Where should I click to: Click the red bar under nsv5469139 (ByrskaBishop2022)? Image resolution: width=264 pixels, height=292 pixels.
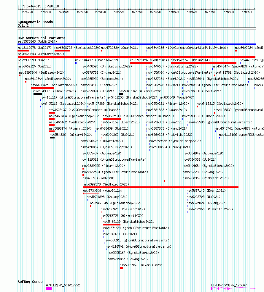tap(112, 225)
